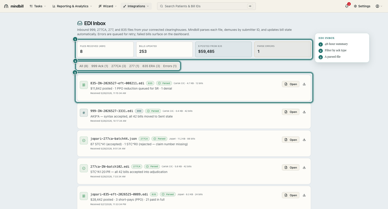
Task: Select the All (8) filter tab
Action: coord(84,66)
